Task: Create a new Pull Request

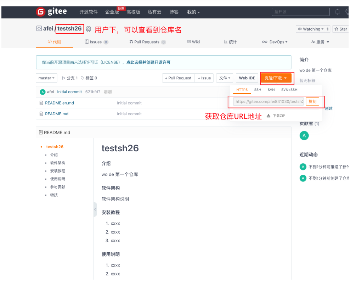Action: (x=178, y=78)
